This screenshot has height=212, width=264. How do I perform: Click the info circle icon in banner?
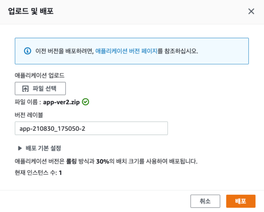pyautogui.click(x=28, y=51)
